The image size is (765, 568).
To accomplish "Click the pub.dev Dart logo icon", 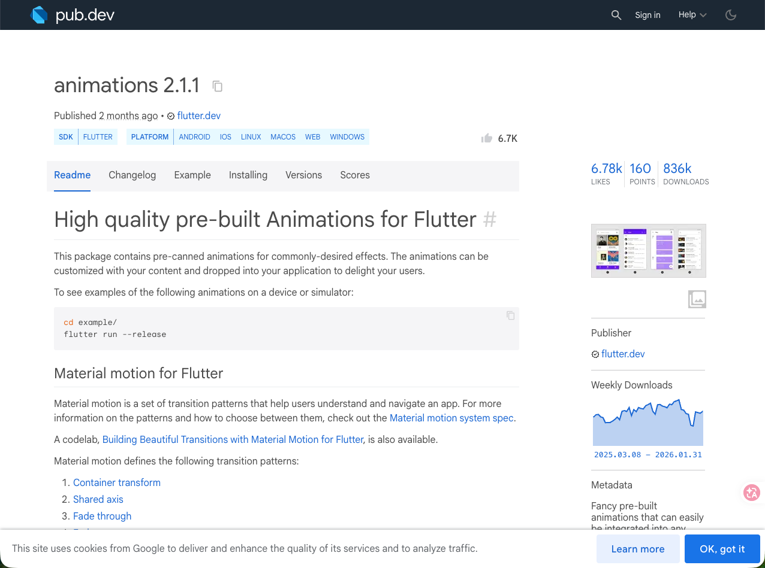I will 39,15.
